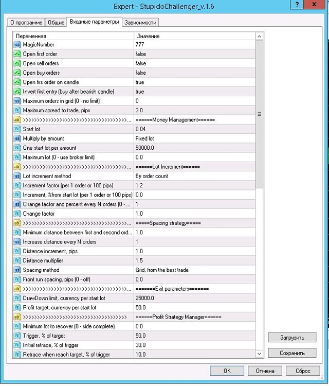Select the 'Initial retrace, % of trigger' row
This screenshot has height=386, width=329.
pos(134,345)
